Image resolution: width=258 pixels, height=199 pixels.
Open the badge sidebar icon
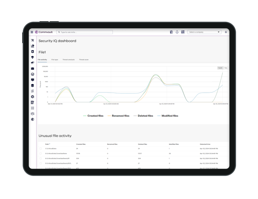(33, 52)
